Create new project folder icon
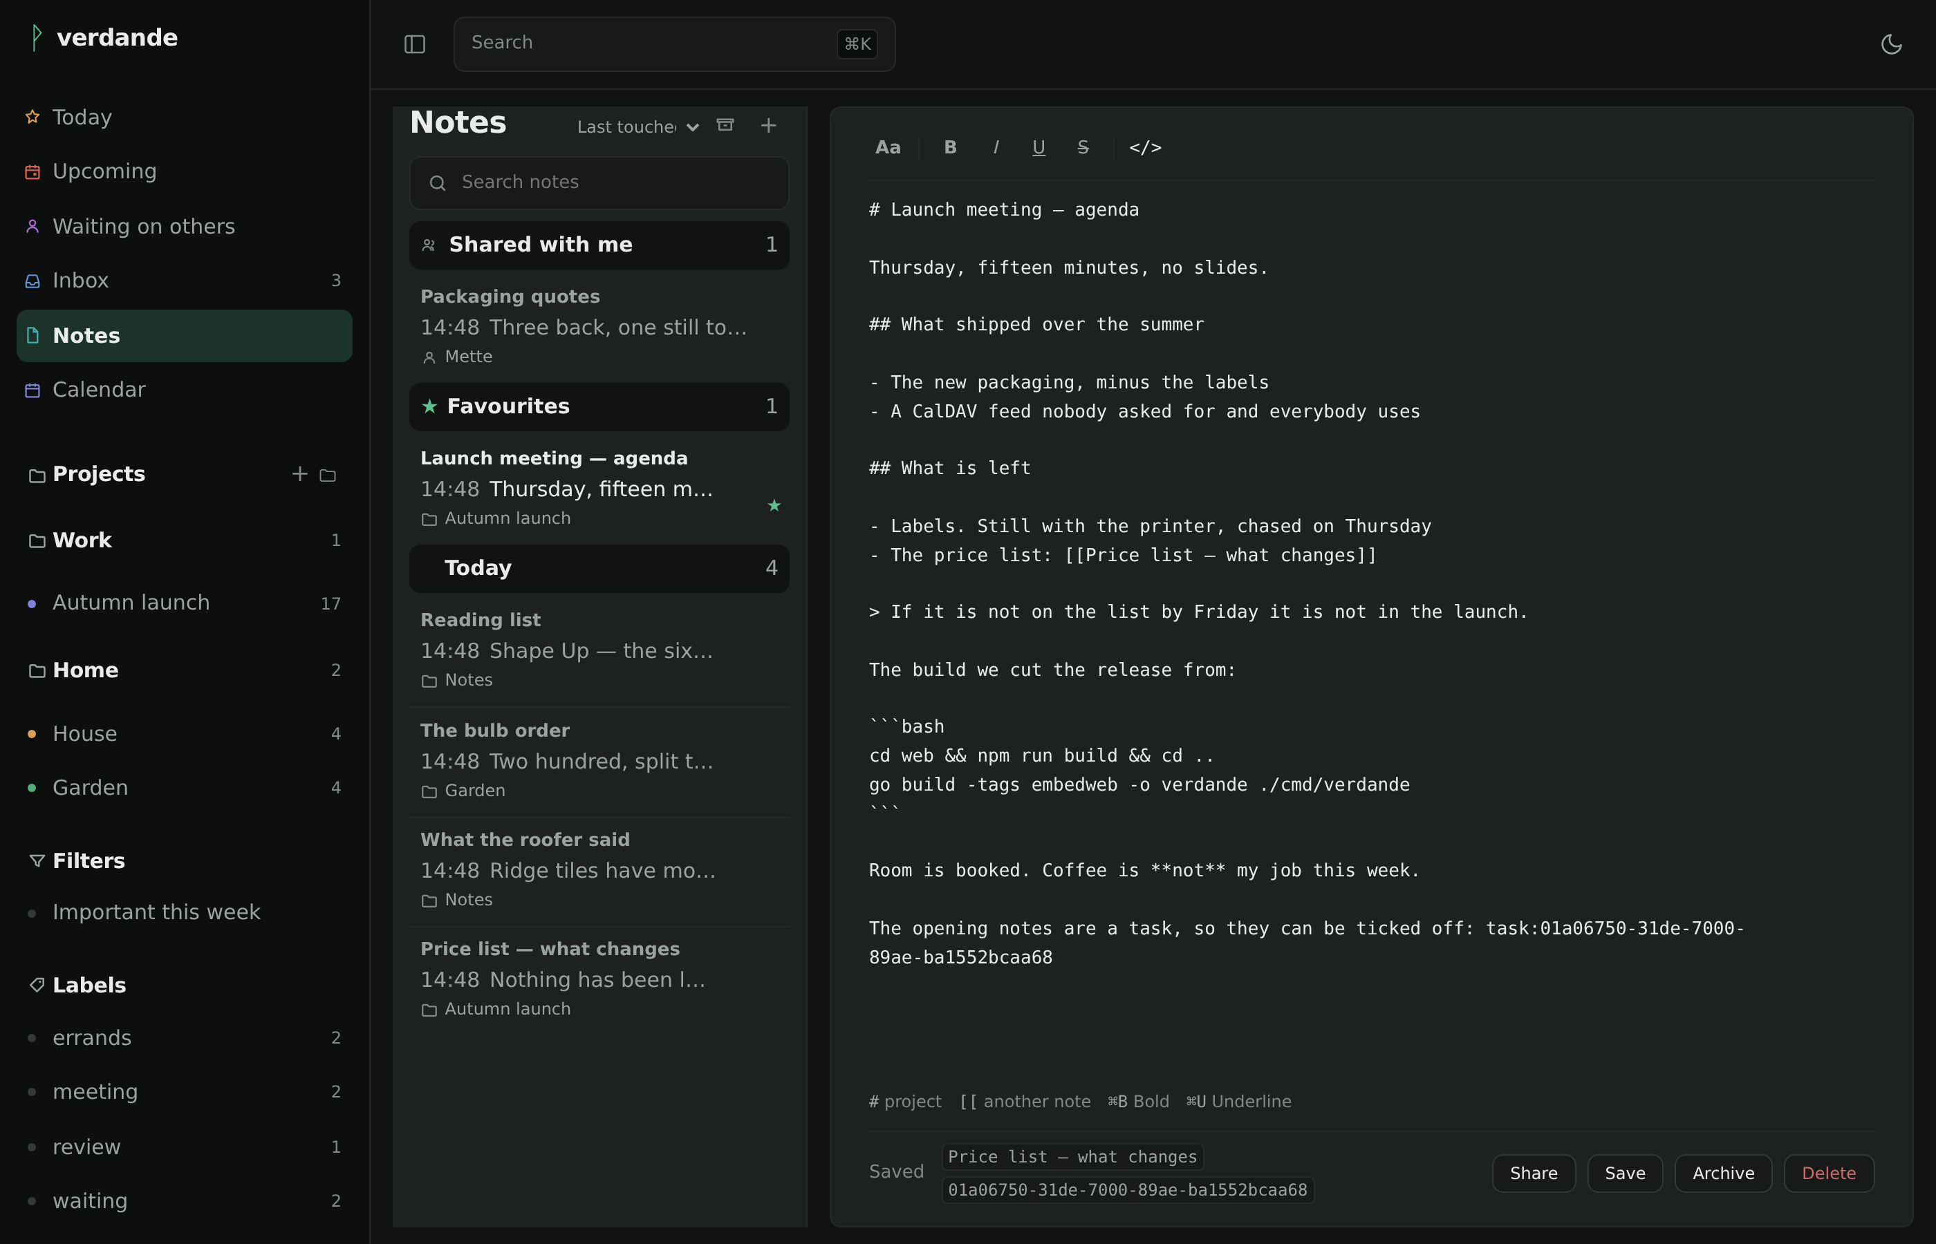The width and height of the screenshot is (1936, 1244). (327, 475)
